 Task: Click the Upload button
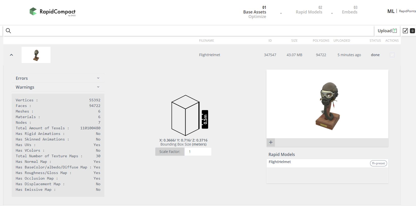click(x=387, y=31)
